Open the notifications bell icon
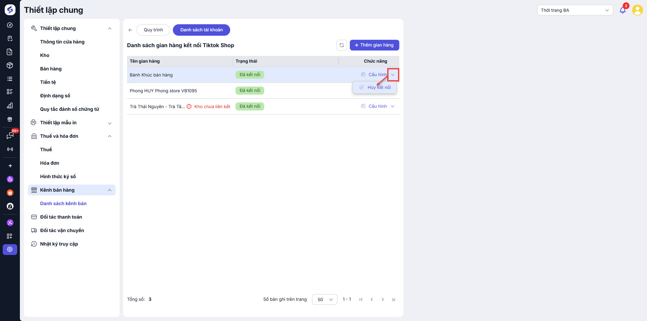 pos(622,10)
